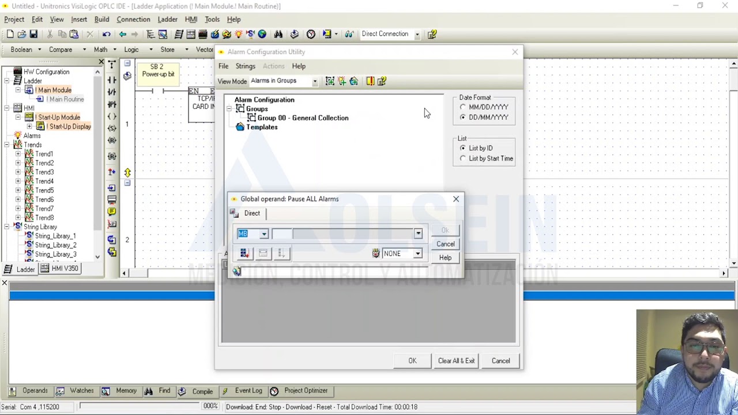Click the Cut scissors icon
This screenshot has height=415, width=738.
[x=50, y=35]
